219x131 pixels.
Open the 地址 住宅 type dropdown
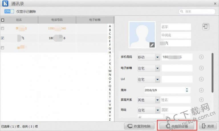(x=157, y=110)
